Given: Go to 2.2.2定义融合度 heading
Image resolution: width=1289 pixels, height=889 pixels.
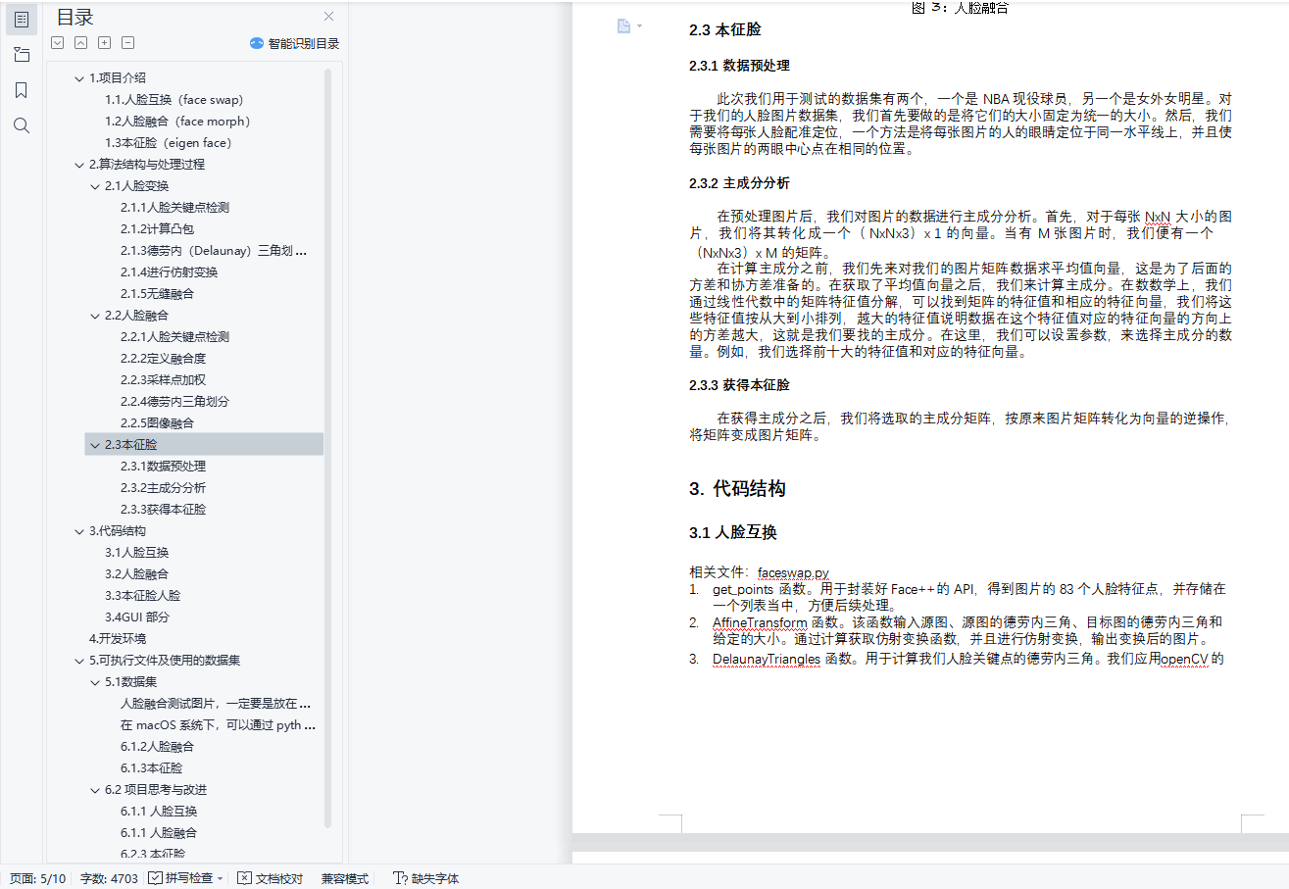Looking at the screenshot, I should [x=163, y=359].
